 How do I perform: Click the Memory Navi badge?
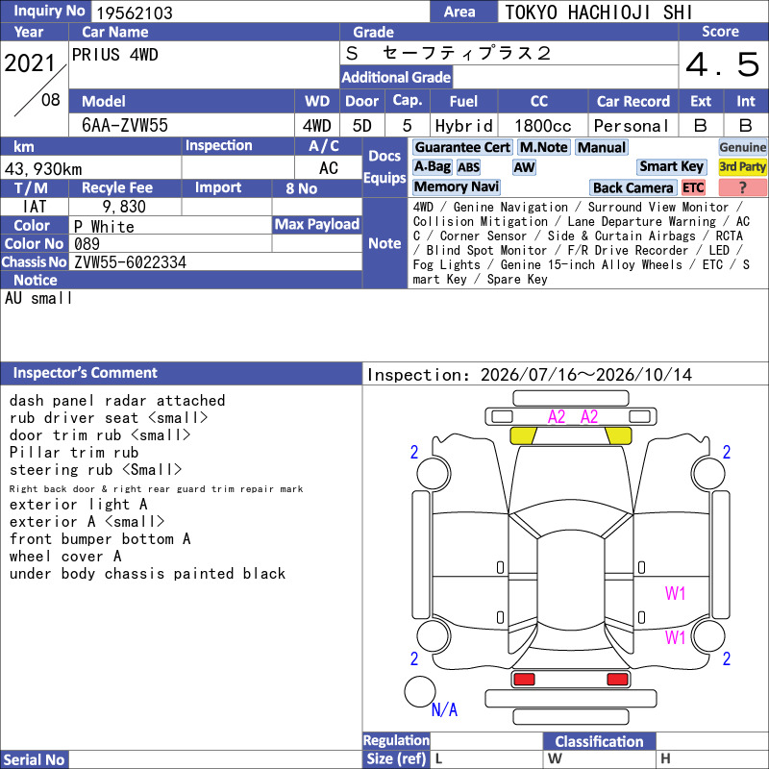click(456, 186)
